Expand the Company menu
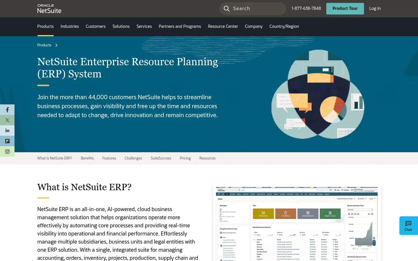The height and width of the screenshot is (261, 418). [254, 26]
